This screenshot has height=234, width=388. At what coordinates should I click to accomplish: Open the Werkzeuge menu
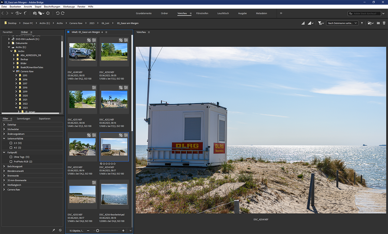(x=68, y=7)
